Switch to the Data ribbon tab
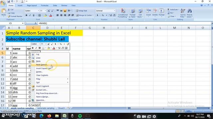 tap(55, 6)
